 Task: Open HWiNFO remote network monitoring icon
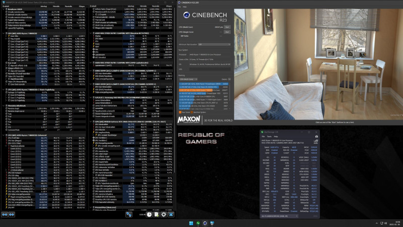(x=129, y=214)
